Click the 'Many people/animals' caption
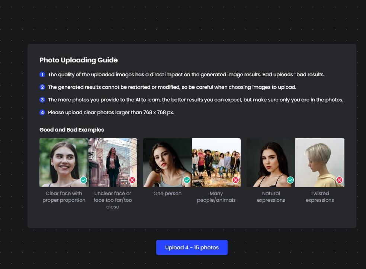This screenshot has width=366, height=269. [x=216, y=197]
